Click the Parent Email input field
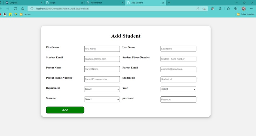This screenshot has width=256, height=136. pos(178,69)
